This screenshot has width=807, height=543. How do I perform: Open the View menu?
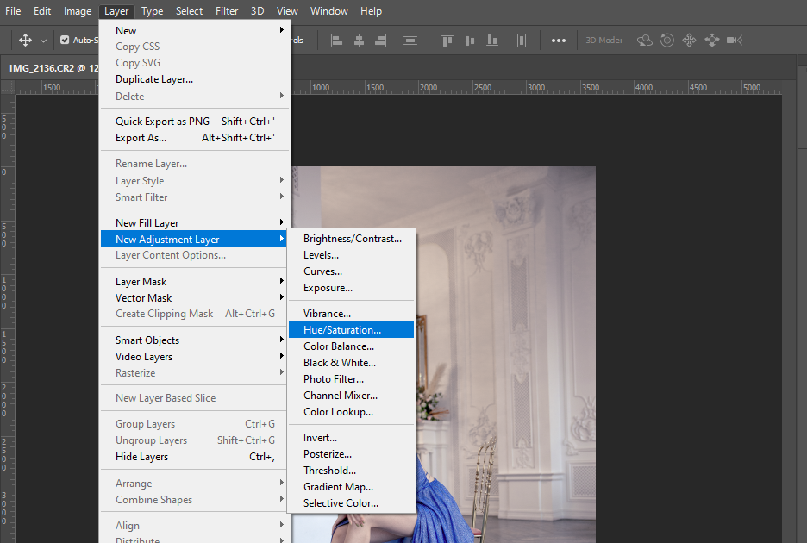click(x=287, y=11)
